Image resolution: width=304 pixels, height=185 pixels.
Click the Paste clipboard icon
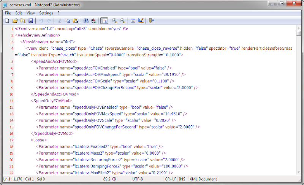75,21
